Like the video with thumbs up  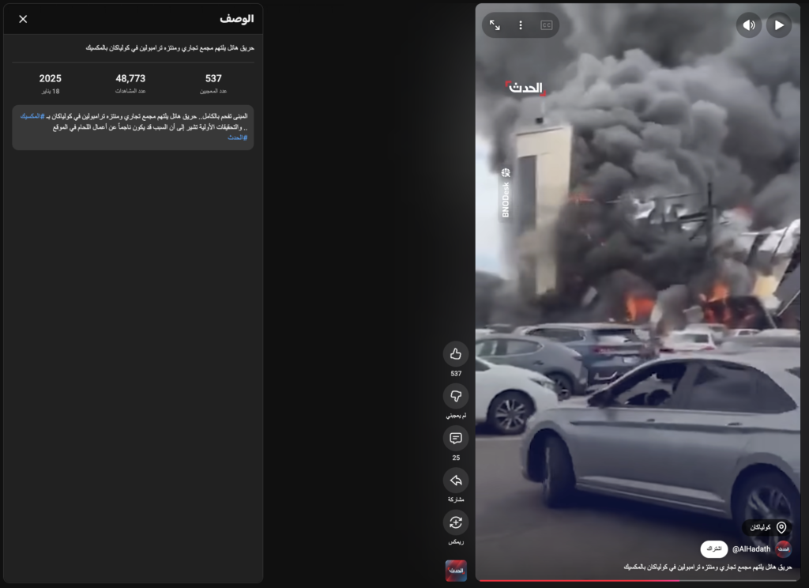456,354
